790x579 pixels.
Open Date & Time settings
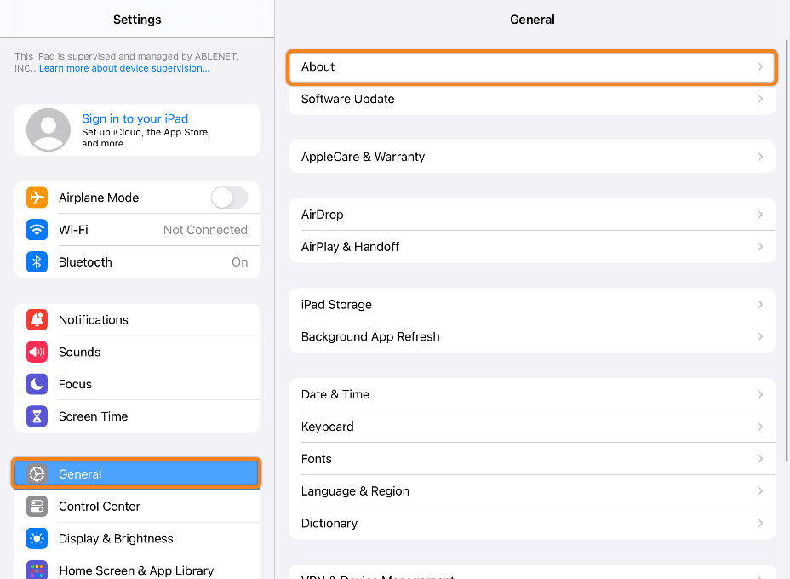532,394
